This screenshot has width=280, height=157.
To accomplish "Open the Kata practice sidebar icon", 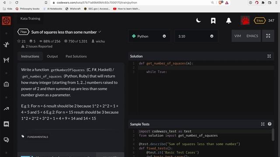I will 6,44.
